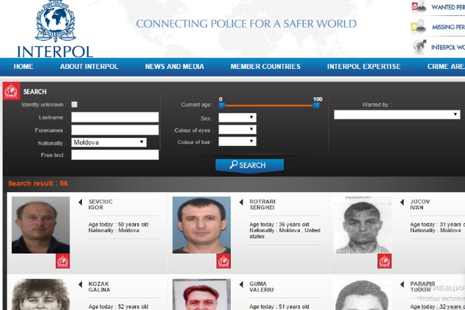Click red notice badge under Rotrari Serghei photo

(x=223, y=261)
